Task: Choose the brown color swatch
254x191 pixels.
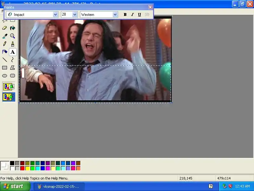Action: click(x=78, y=163)
